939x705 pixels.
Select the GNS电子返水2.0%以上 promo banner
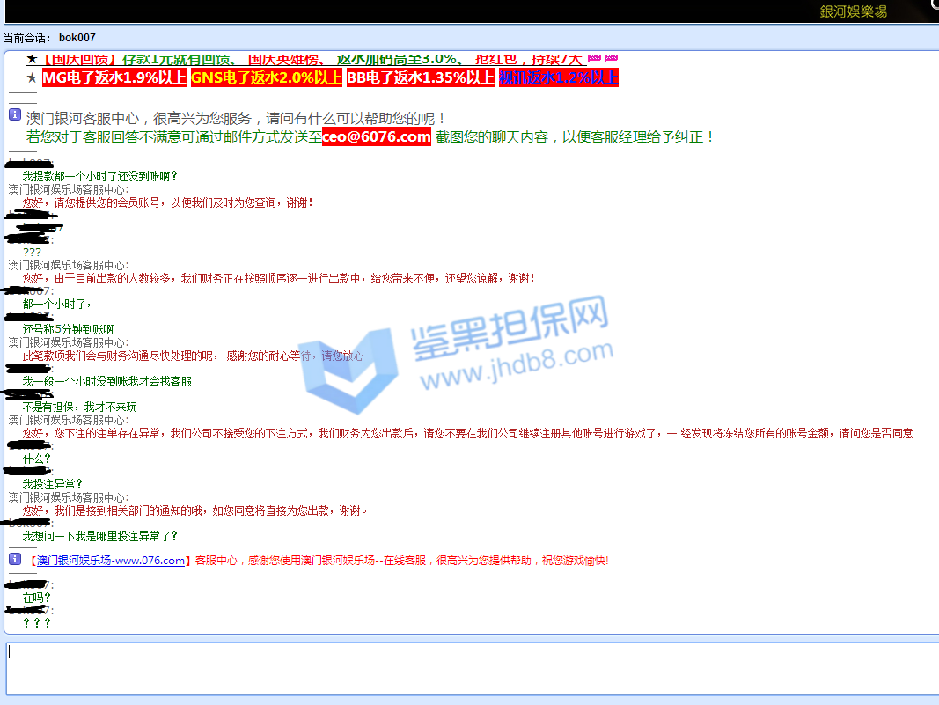click(x=267, y=77)
